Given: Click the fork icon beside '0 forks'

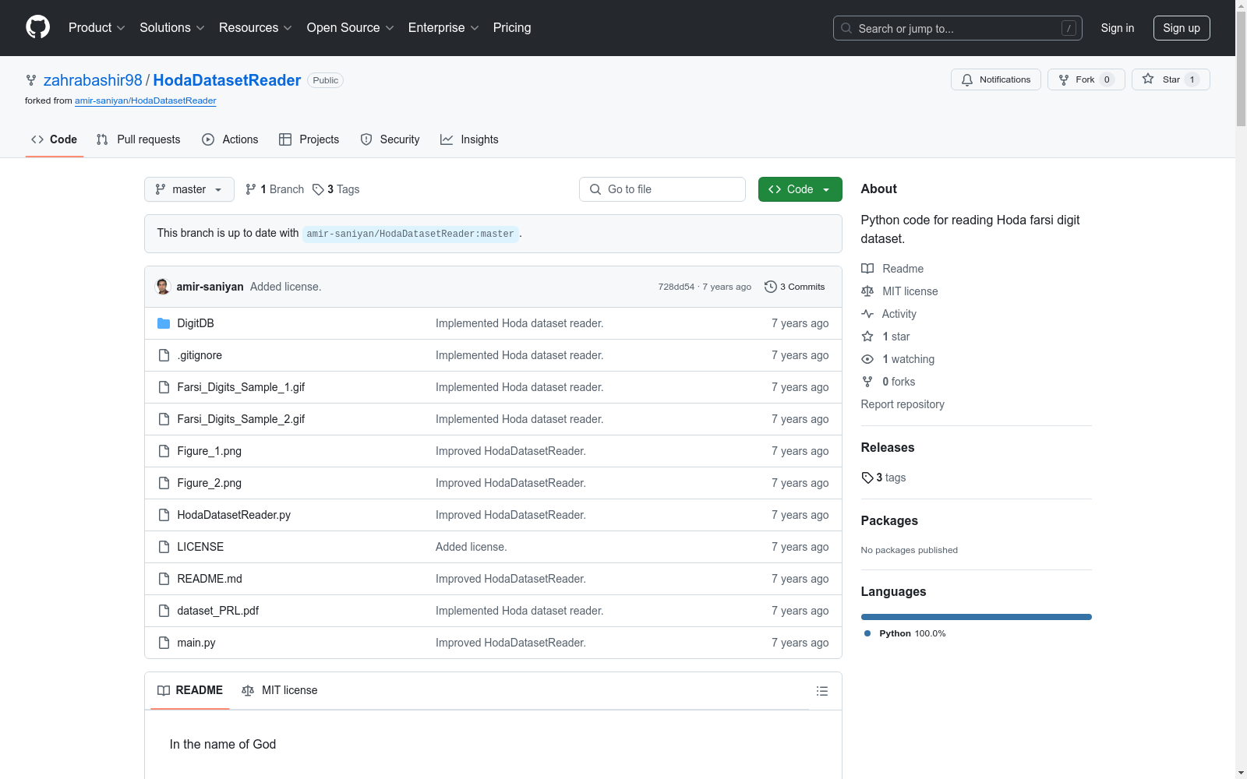Looking at the screenshot, I should 867,382.
